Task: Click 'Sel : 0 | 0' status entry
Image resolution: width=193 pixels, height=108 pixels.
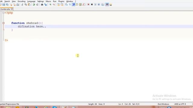Action: click(x=136, y=104)
